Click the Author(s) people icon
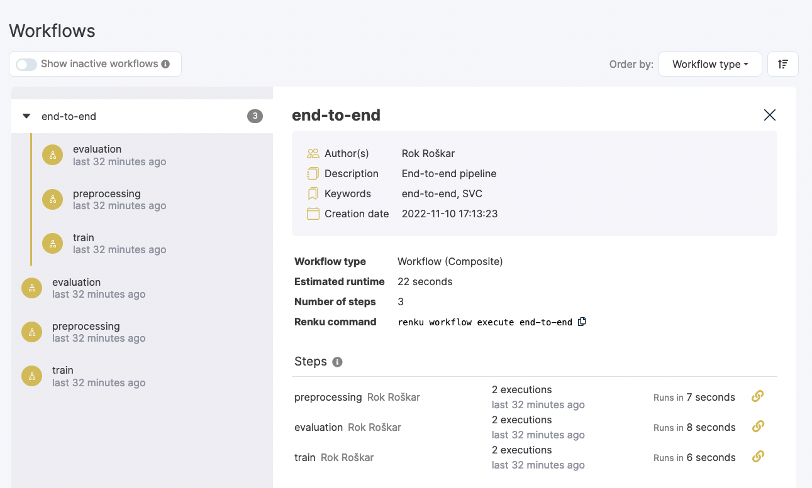The height and width of the screenshot is (488, 812). click(313, 153)
